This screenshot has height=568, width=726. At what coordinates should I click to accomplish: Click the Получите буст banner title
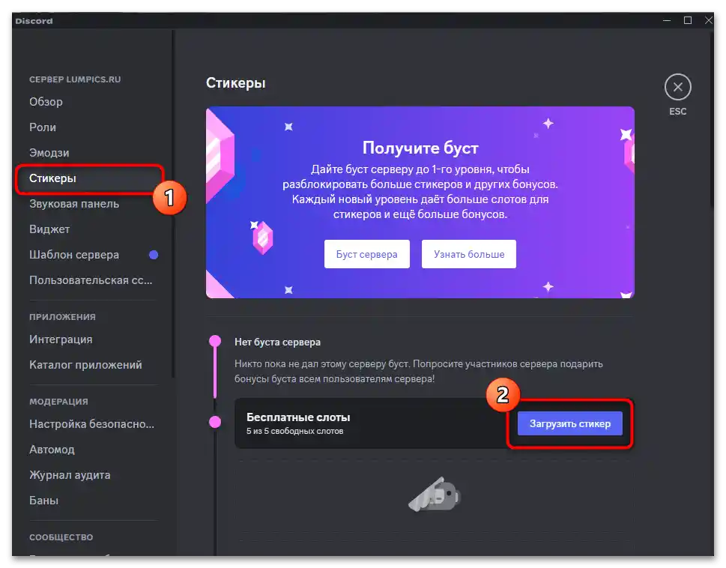(420, 148)
